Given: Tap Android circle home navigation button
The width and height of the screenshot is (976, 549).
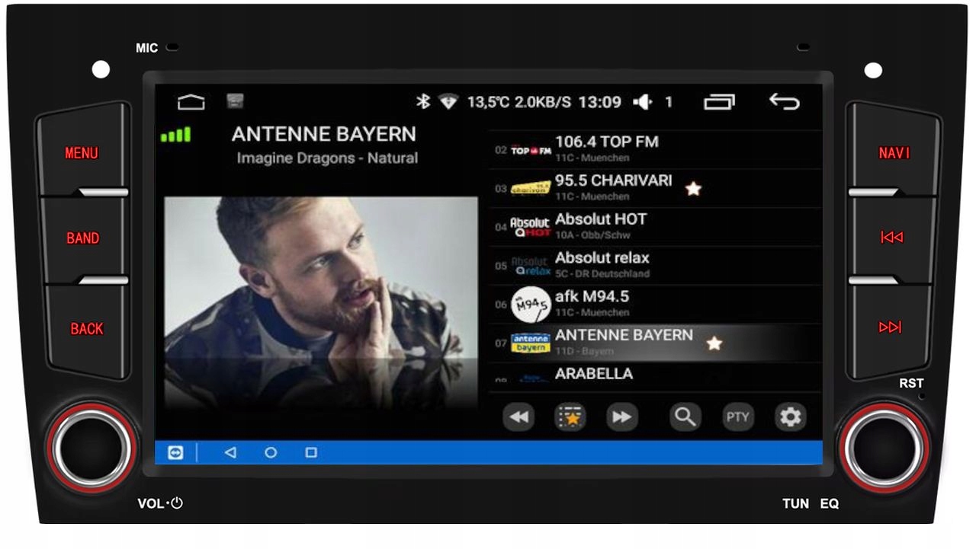Looking at the screenshot, I should click(x=271, y=452).
